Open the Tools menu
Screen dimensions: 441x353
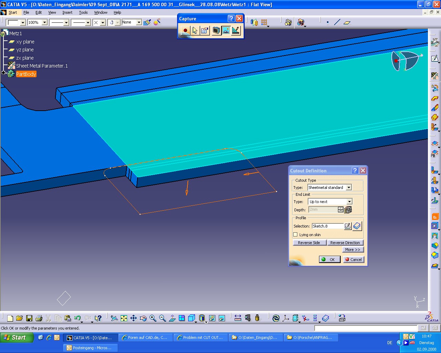(x=83, y=12)
